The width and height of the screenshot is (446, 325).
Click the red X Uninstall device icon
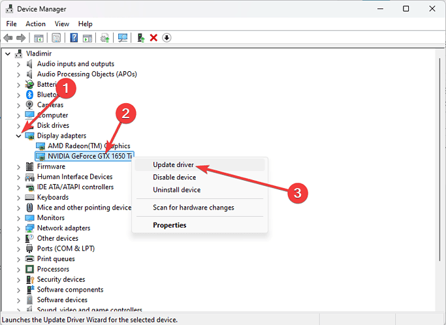coord(153,38)
